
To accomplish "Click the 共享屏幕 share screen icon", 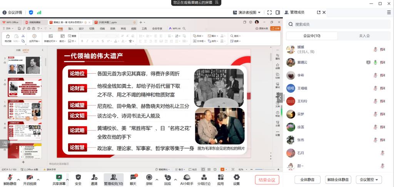I will tap(59, 177).
